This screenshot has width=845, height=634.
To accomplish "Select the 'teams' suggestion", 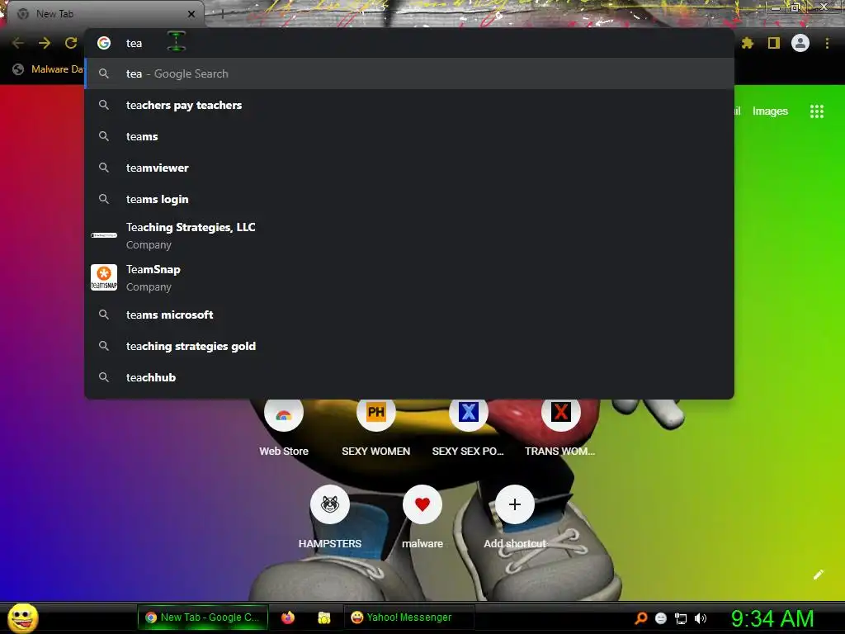I will coord(409,136).
